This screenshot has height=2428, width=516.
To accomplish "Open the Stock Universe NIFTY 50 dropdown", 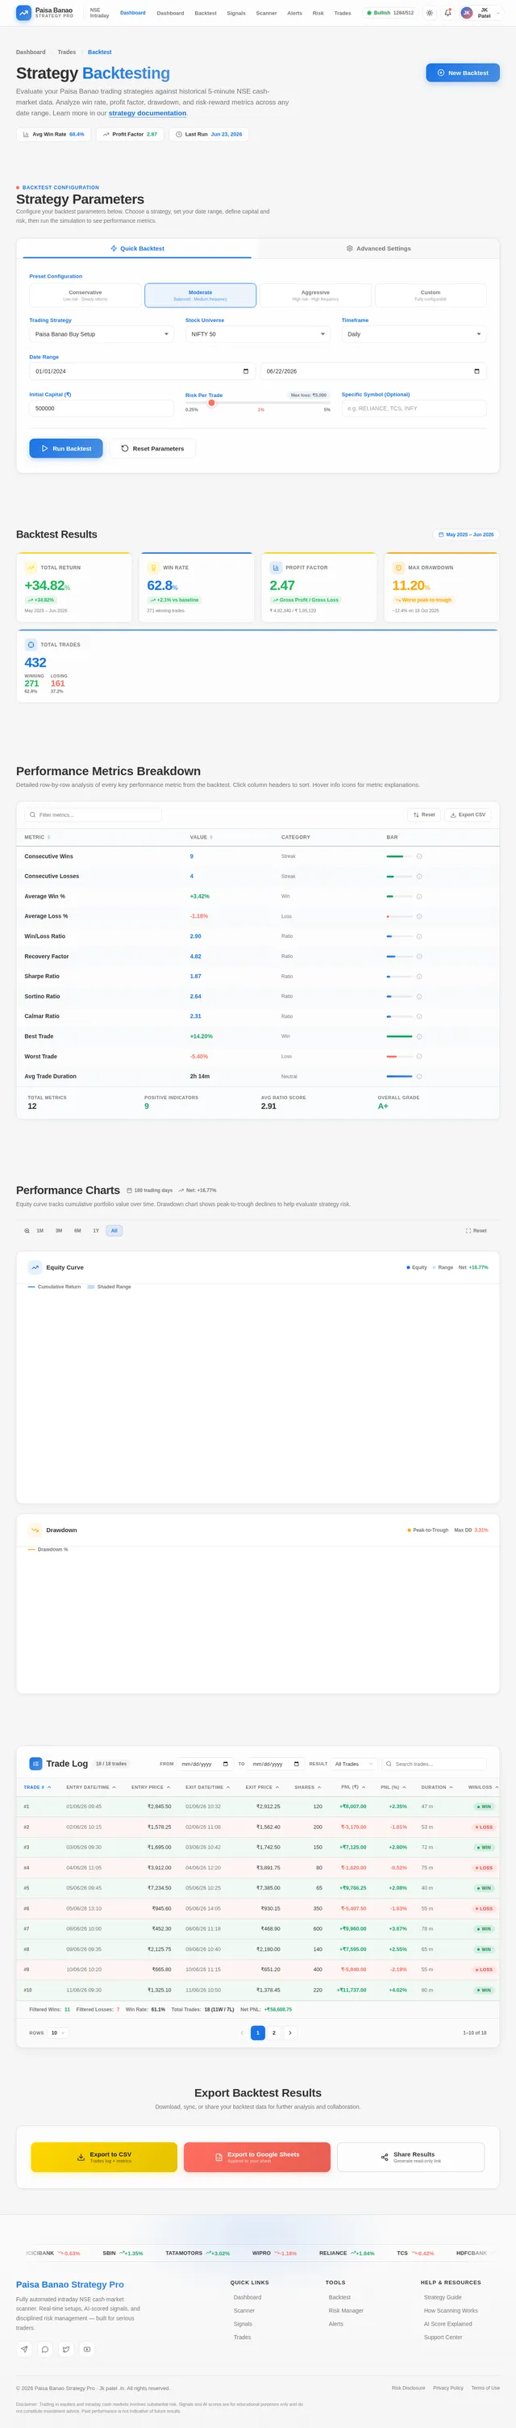I will click(258, 333).
